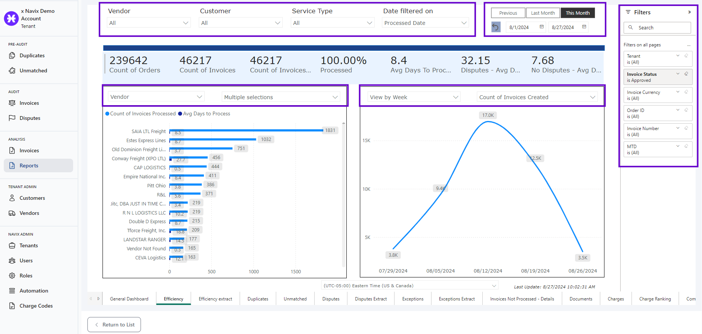
Task: Clear the Invoice Number filter with its eraser
Action: 686,128
